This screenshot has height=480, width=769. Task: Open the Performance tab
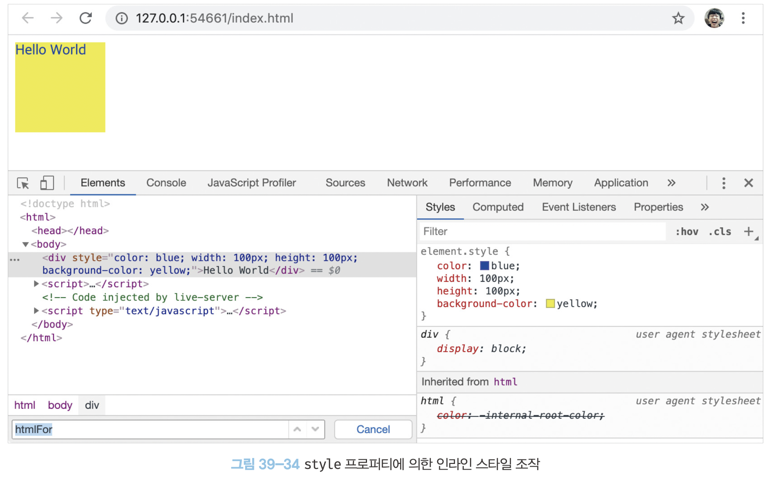[x=480, y=183]
